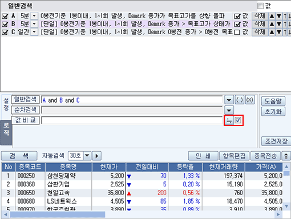The image size is (291, 219).
Task: Open the 30초 auto-search interval dropdown
Action: point(87,156)
